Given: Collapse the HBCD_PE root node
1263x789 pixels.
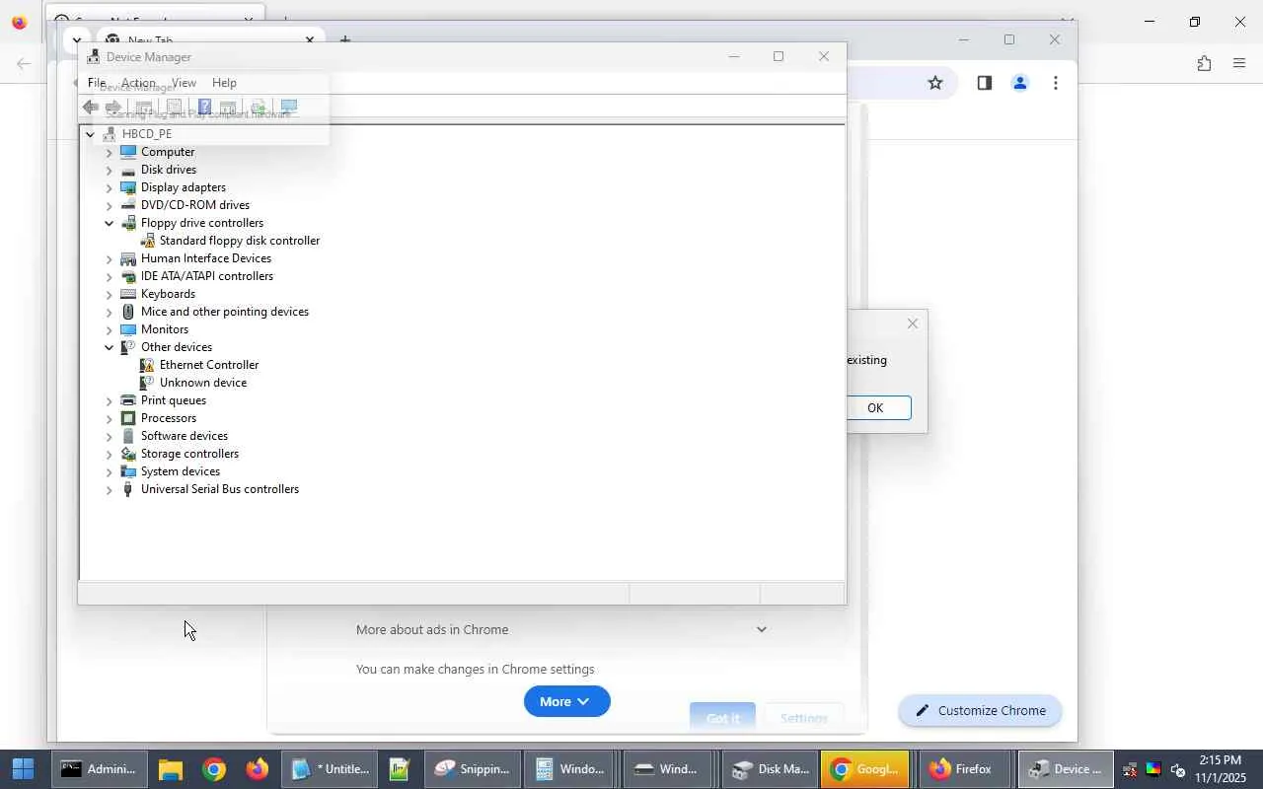Looking at the screenshot, I should 90,134.
